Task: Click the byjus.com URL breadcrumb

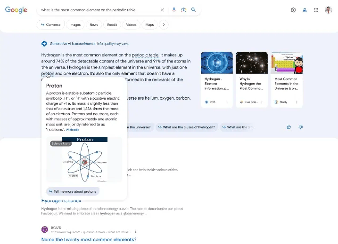Action: [x=91, y=232]
